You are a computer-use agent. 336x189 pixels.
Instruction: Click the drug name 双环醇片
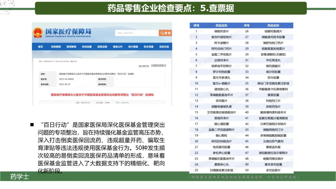coord(222,101)
